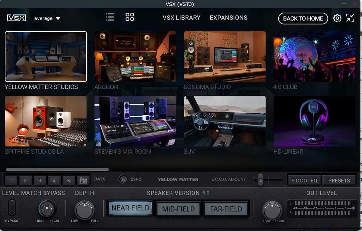Click the E.C.C.O. AMOUNT slider
The image size is (362, 231).
pos(268,179)
